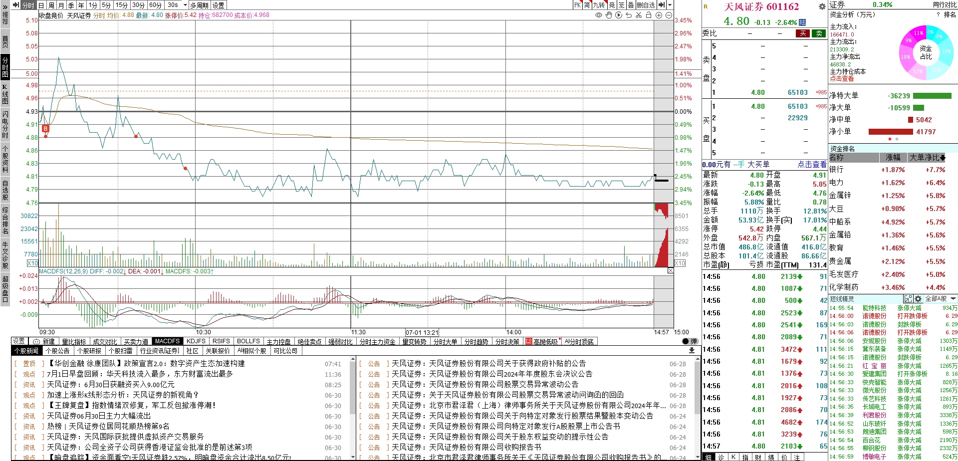
Task: Click the 叠 overlay toolbar button
Action: (x=631, y=5)
